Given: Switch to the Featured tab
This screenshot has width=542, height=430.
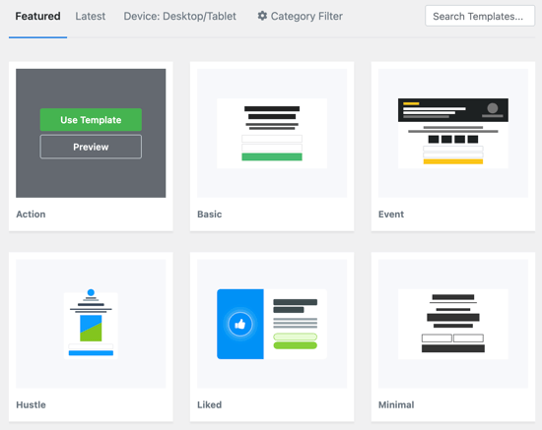Looking at the screenshot, I should pyautogui.click(x=38, y=16).
